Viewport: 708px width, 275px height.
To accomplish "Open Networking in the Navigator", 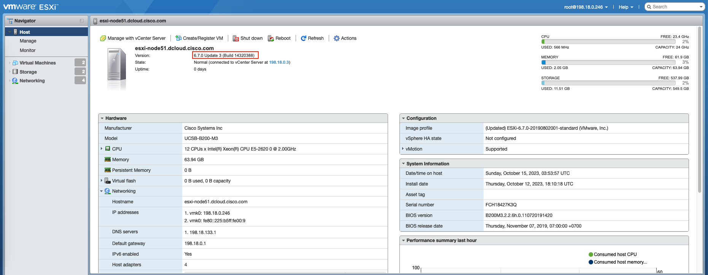I will [x=32, y=81].
